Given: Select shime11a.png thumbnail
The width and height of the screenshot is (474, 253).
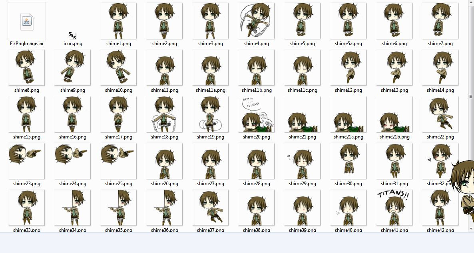Looking at the screenshot, I should [210, 67].
